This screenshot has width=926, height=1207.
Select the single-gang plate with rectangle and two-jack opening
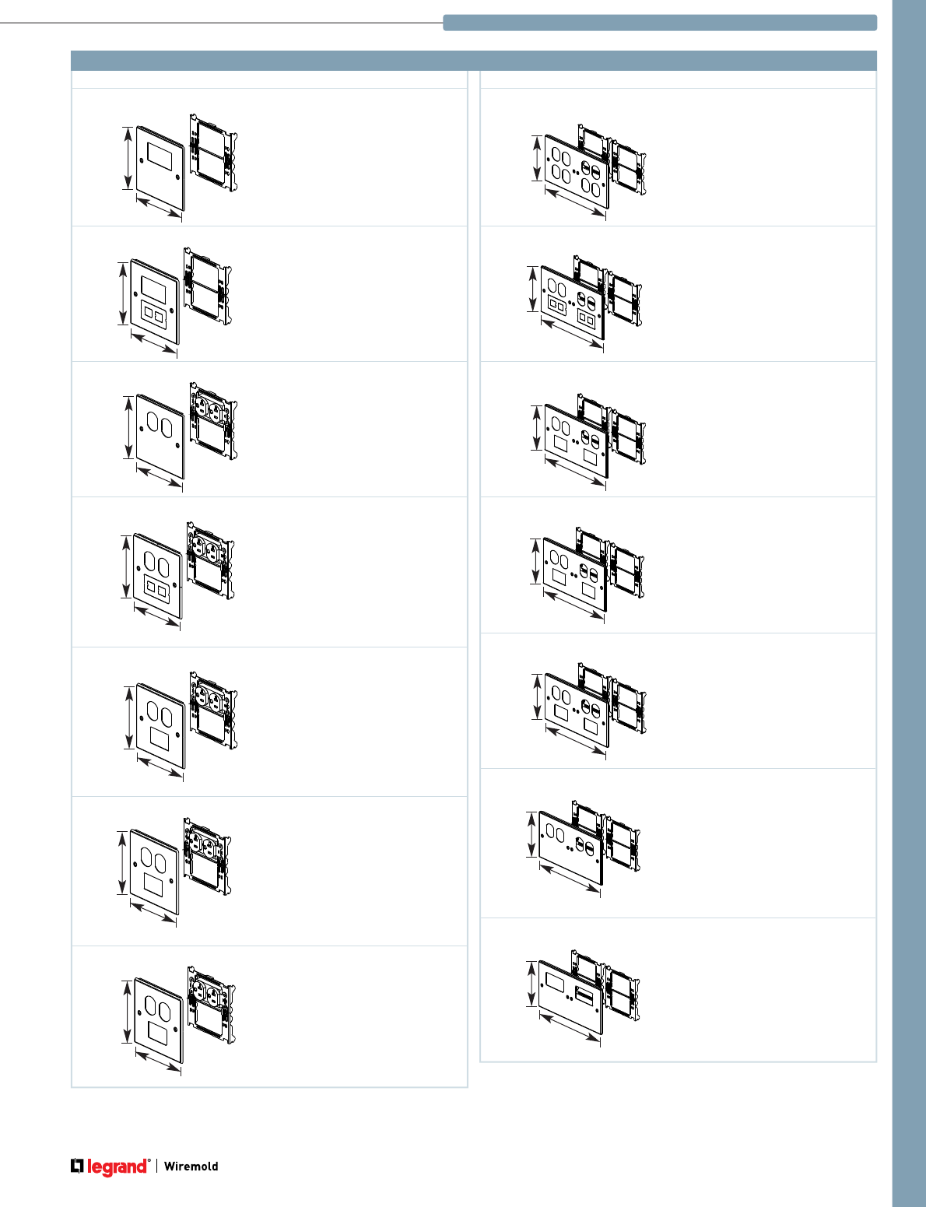pos(155,302)
